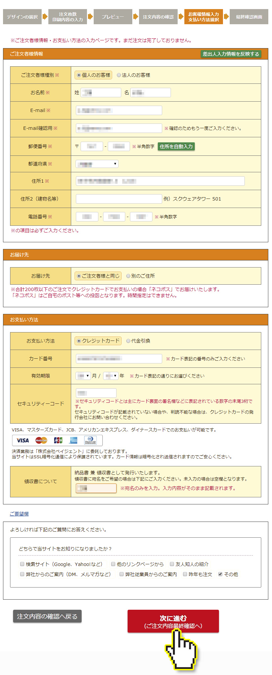Image resolution: width=272 pixels, height=675 pixels.
Task: Click 次に進む (ご注文内容最終確認へ) button
Action: click(x=173, y=621)
